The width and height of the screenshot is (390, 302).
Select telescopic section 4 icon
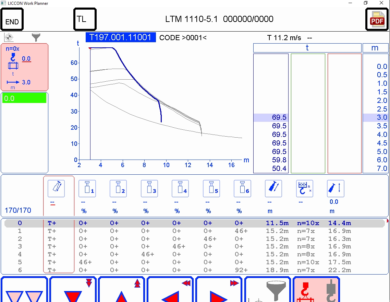click(180, 189)
